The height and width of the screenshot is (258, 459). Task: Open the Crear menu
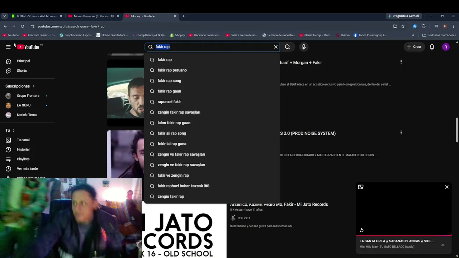[414, 47]
